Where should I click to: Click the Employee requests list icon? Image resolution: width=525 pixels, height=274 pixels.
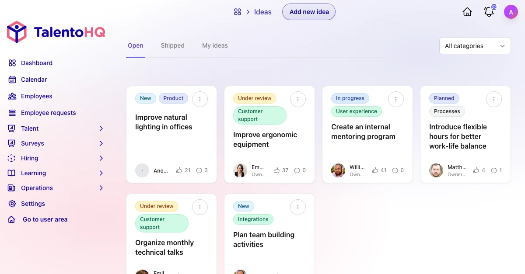(x=12, y=113)
